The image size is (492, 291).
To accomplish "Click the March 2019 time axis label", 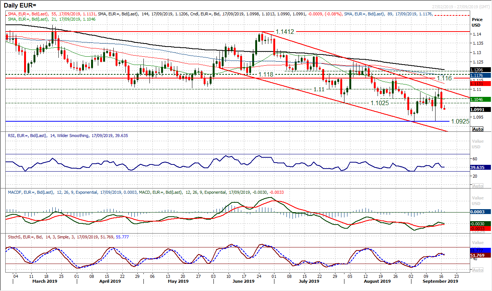I will 44,281.
